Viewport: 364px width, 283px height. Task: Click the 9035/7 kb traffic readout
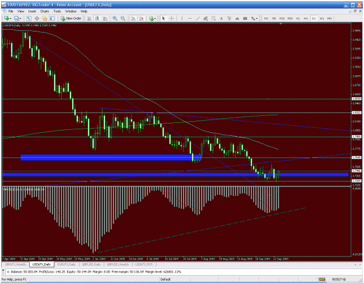[x=339, y=280]
